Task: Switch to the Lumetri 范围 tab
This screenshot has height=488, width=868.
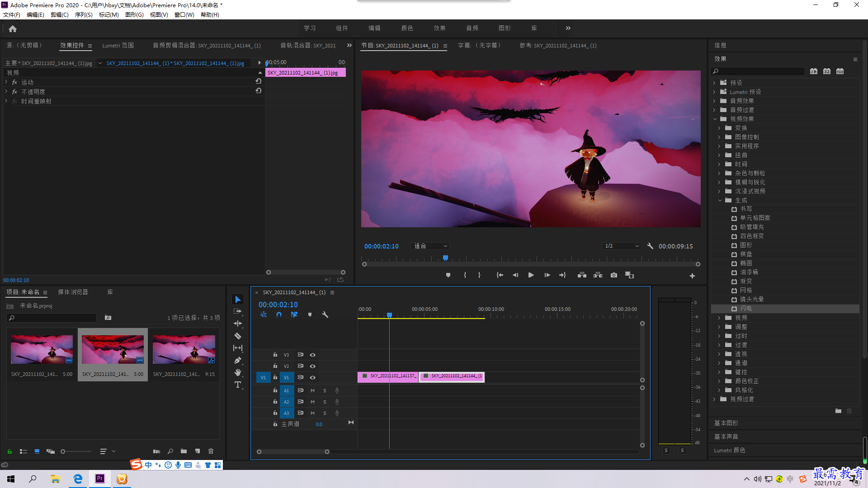Action: [x=118, y=46]
